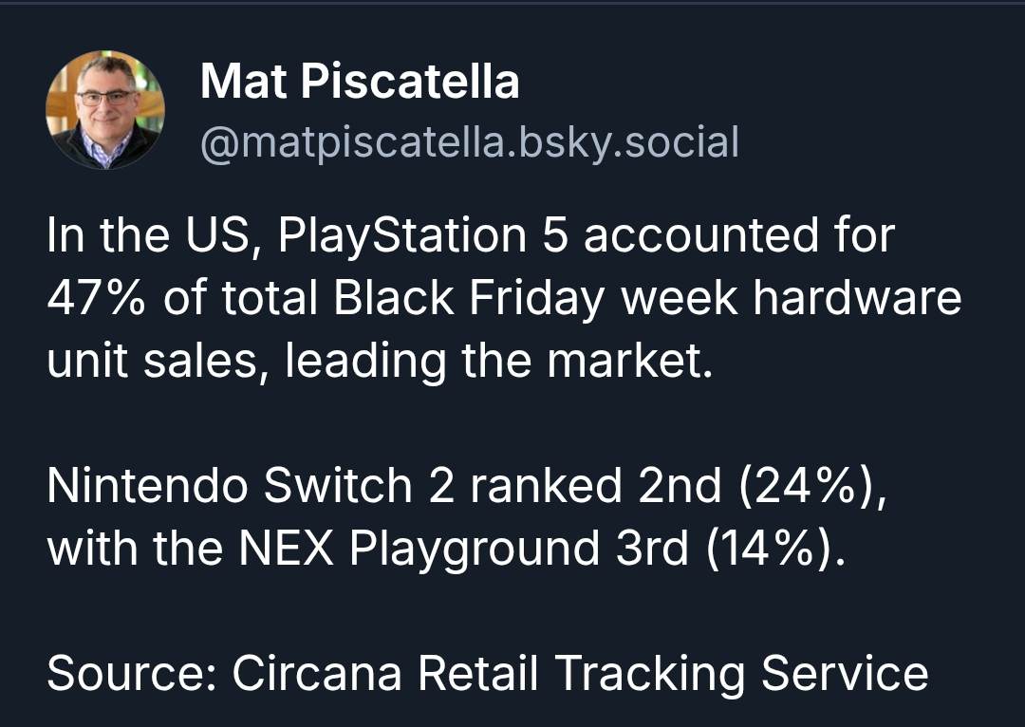Click the phrase leading the market
The image size is (1025, 727).
click(x=499, y=362)
